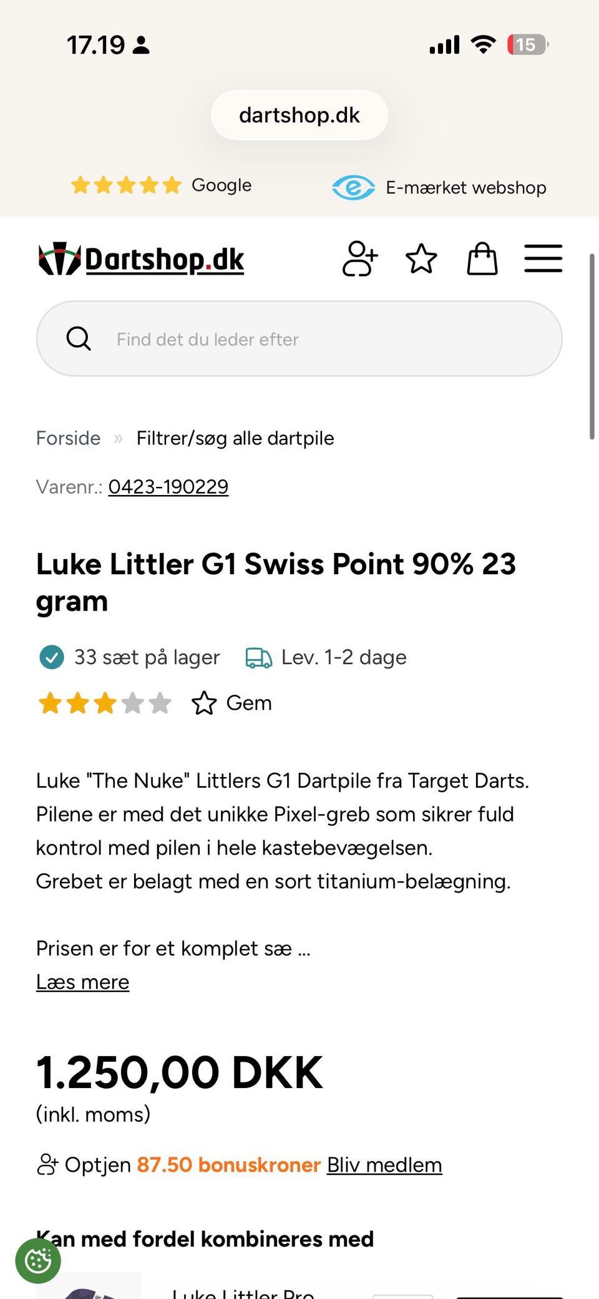Click item number 0423-190229
The height and width of the screenshot is (1299, 599).
coord(168,486)
